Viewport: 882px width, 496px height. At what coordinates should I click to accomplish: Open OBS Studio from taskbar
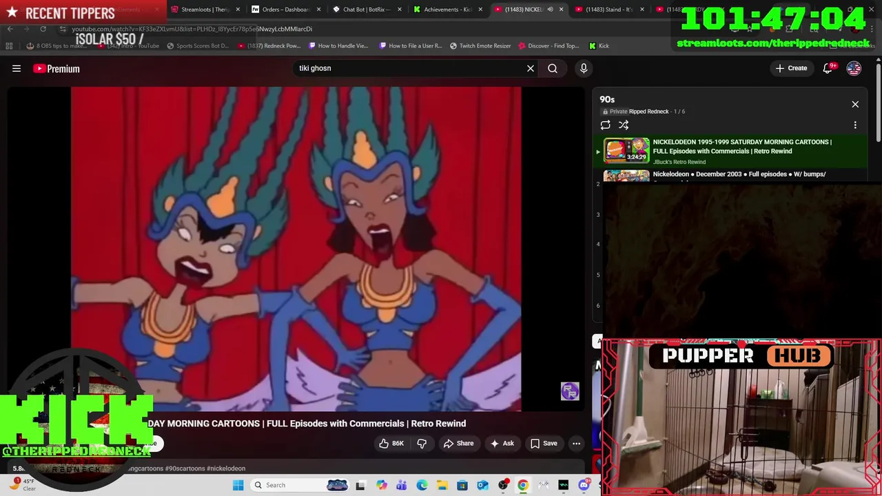pos(503,485)
